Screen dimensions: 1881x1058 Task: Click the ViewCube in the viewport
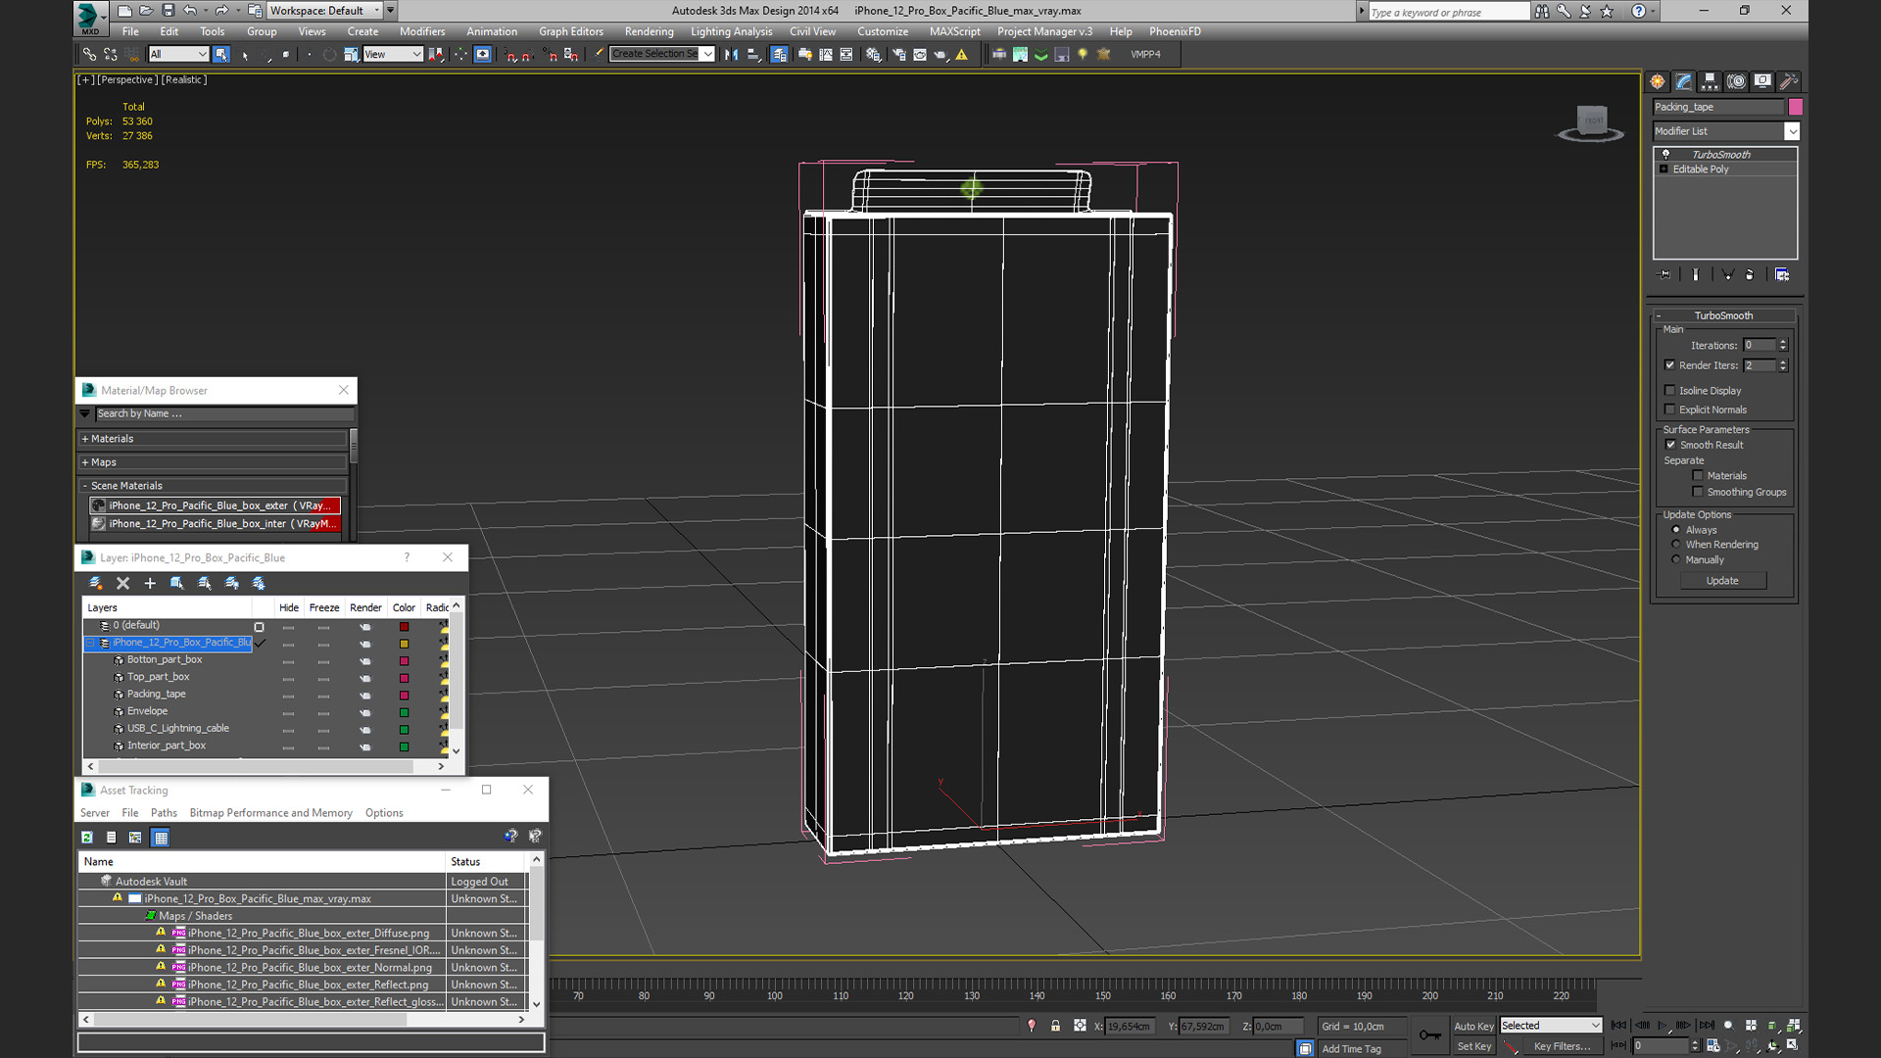pos(1591,122)
